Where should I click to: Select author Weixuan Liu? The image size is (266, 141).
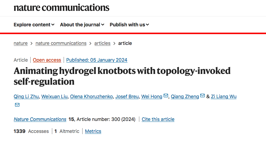[54, 96]
